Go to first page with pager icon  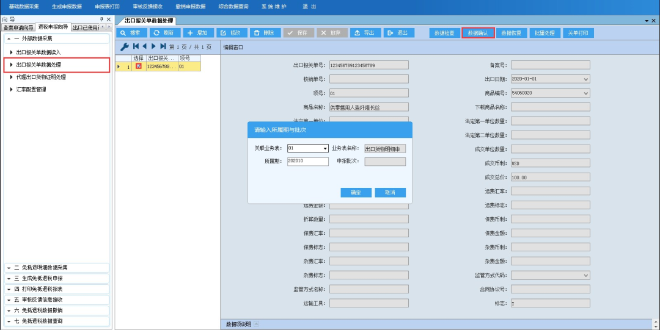(x=136, y=46)
